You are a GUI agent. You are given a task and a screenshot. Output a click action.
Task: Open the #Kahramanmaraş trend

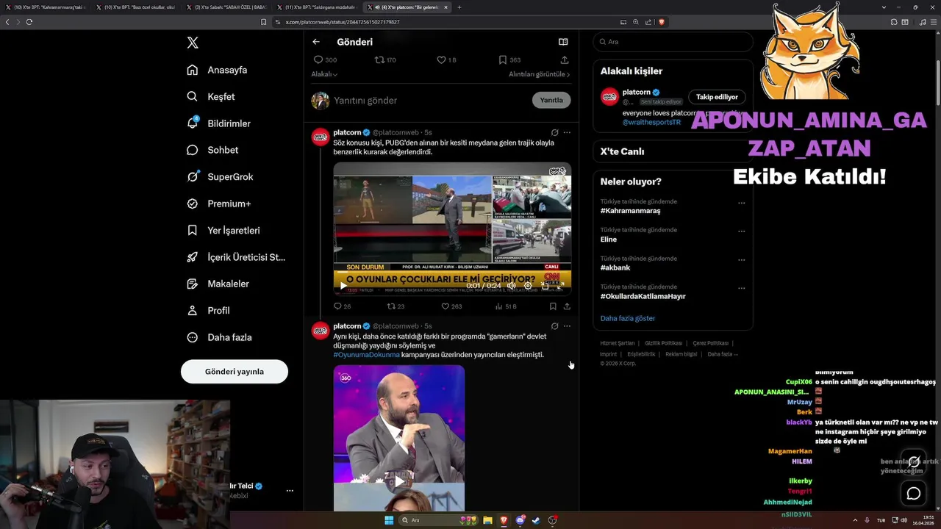coord(630,211)
